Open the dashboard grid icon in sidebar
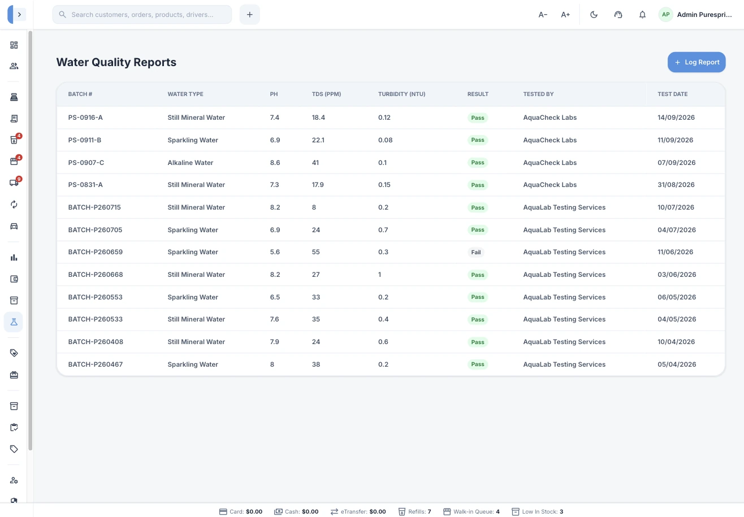Image resolution: width=744 pixels, height=517 pixels. point(14,45)
